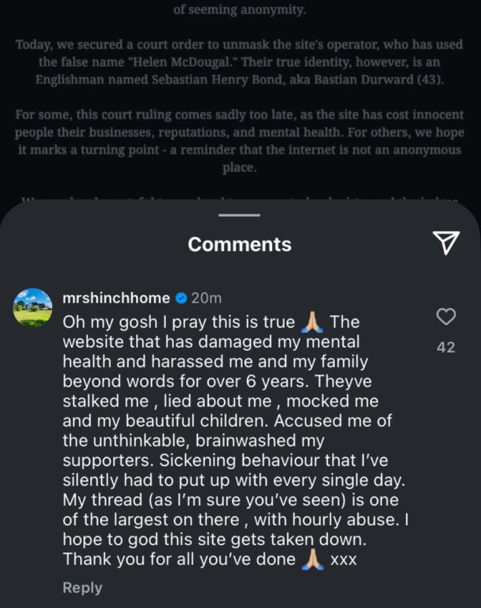Click the "Sickening behaviour" comment sentence
Viewport: 481px width, 608px height.
235,470
